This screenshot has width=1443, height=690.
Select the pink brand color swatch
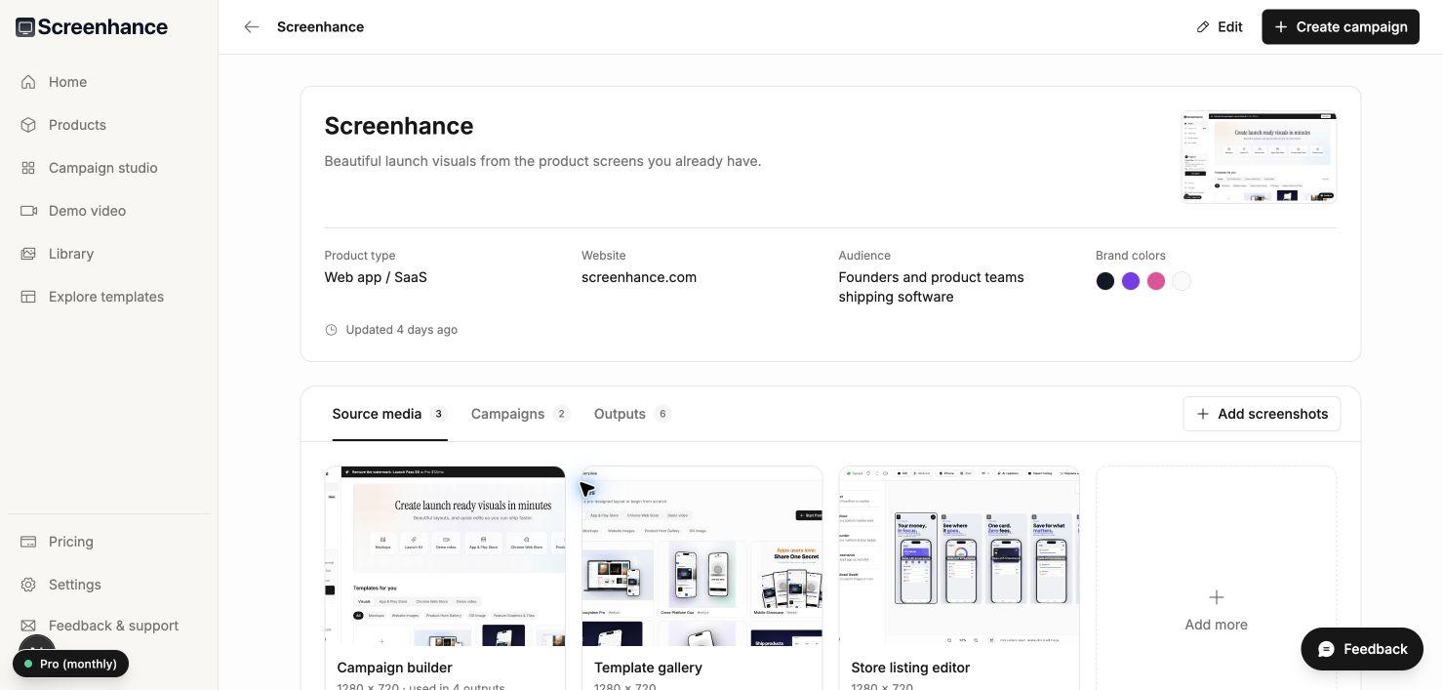[1156, 281]
